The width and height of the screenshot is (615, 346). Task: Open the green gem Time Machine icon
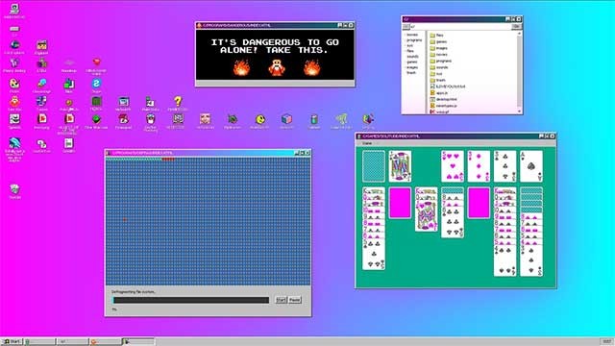click(96, 118)
